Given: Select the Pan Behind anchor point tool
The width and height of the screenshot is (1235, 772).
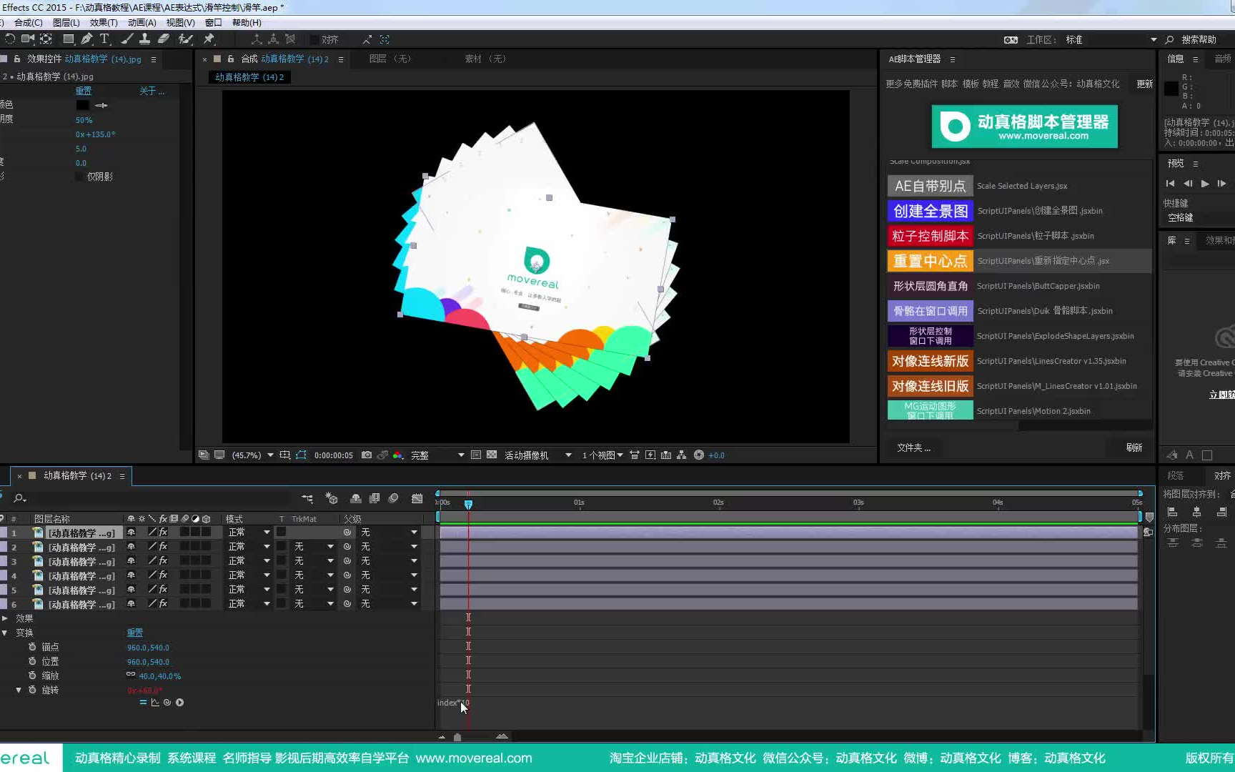Looking at the screenshot, I should pos(46,39).
